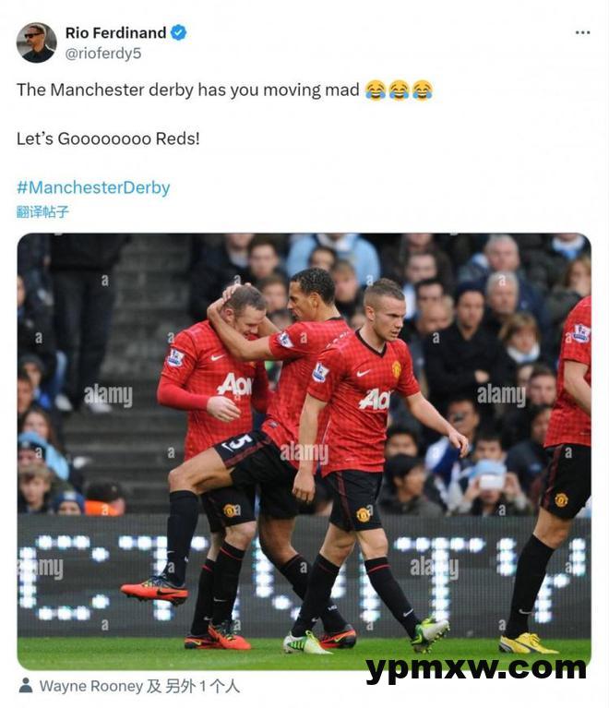The width and height of the screenshot is (609, 708).
Task: Click the last crying-laughing emoji
Action: click(423, 90)
